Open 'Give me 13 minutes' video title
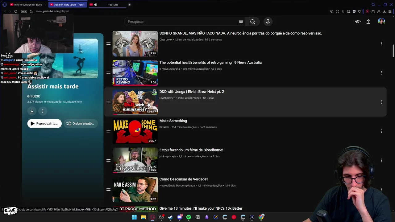Screen dimensions: 395x222 pyautogui.click(x=201, y=208)
